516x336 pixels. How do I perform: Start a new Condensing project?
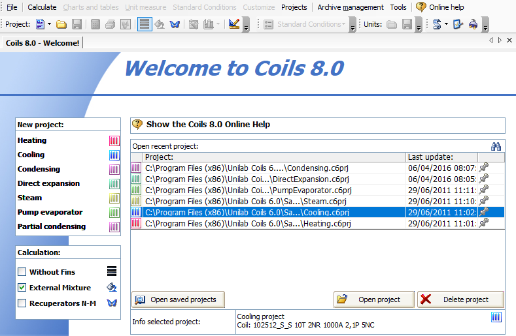point(39,169)
